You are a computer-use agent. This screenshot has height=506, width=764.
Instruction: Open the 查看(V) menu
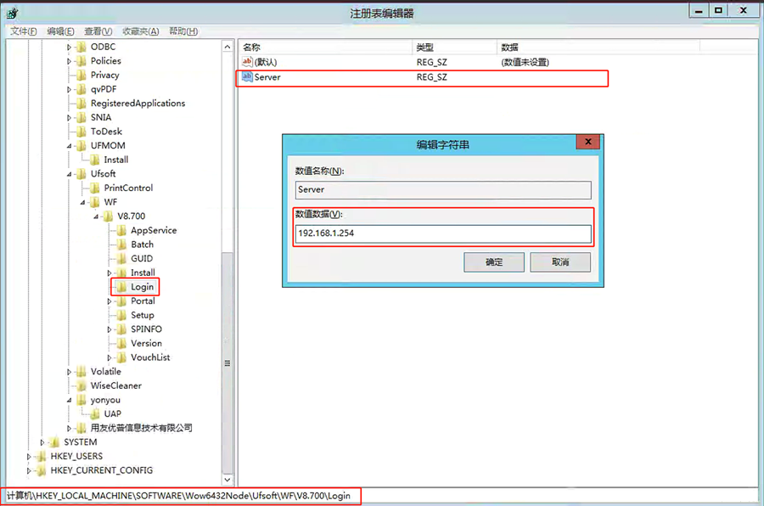[x=98, y=31]
